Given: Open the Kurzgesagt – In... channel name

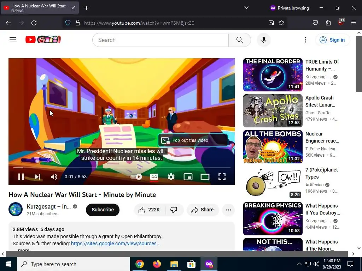Looking at the screenshot, I should pos(49,206).
